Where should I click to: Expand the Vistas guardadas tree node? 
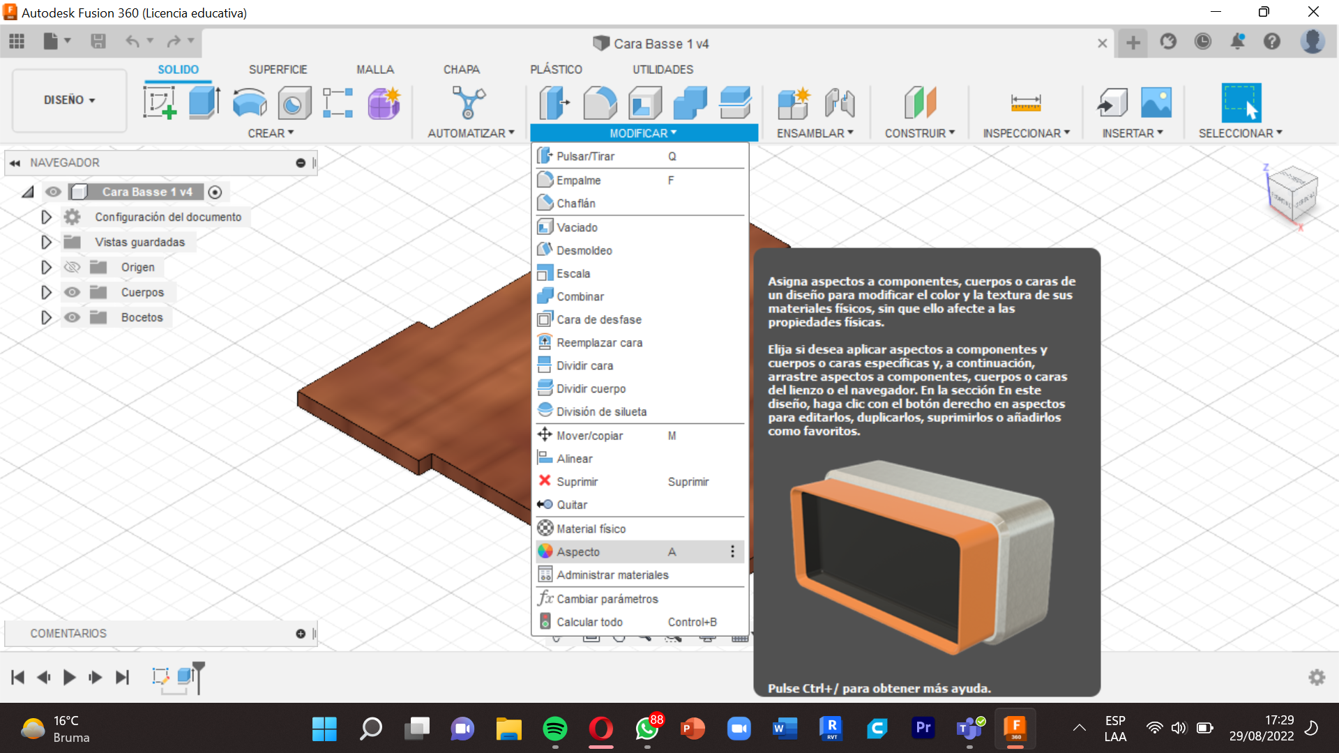(x=46, y=242)
